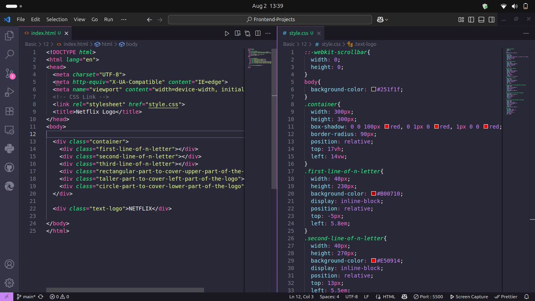Open the Selection menu
The height and width of the screenshot is (301, 535).
point(57,20)
